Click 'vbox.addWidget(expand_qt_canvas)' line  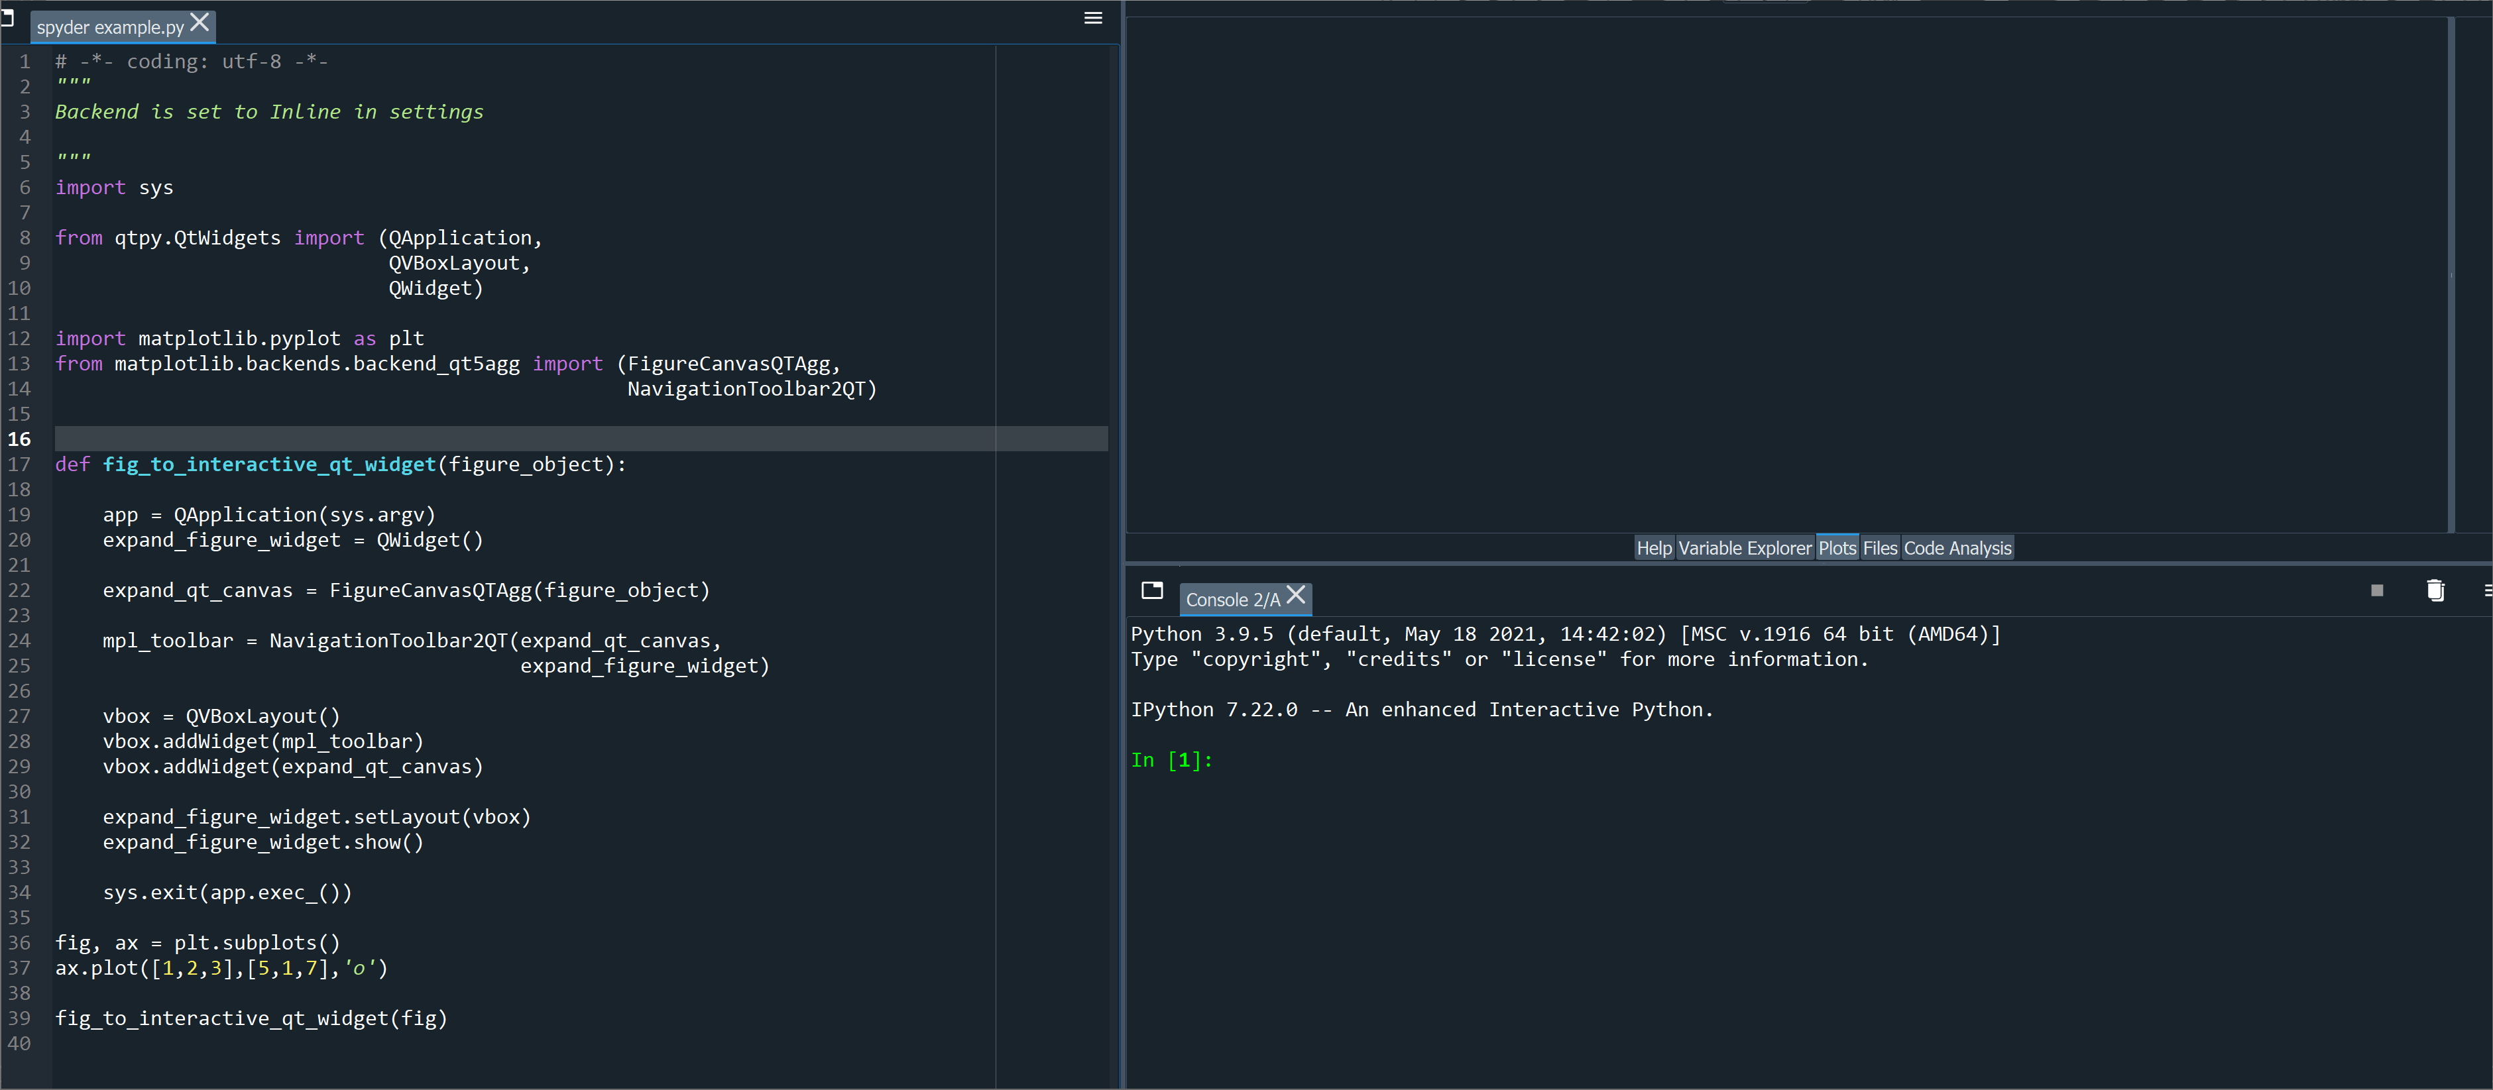click(x=293, y=766)
